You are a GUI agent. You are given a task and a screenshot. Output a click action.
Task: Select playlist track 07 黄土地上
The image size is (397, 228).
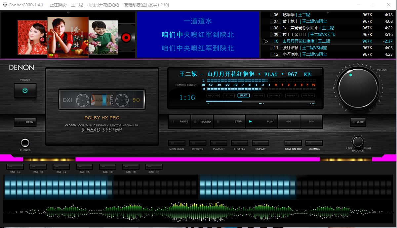tap(327, 21)
